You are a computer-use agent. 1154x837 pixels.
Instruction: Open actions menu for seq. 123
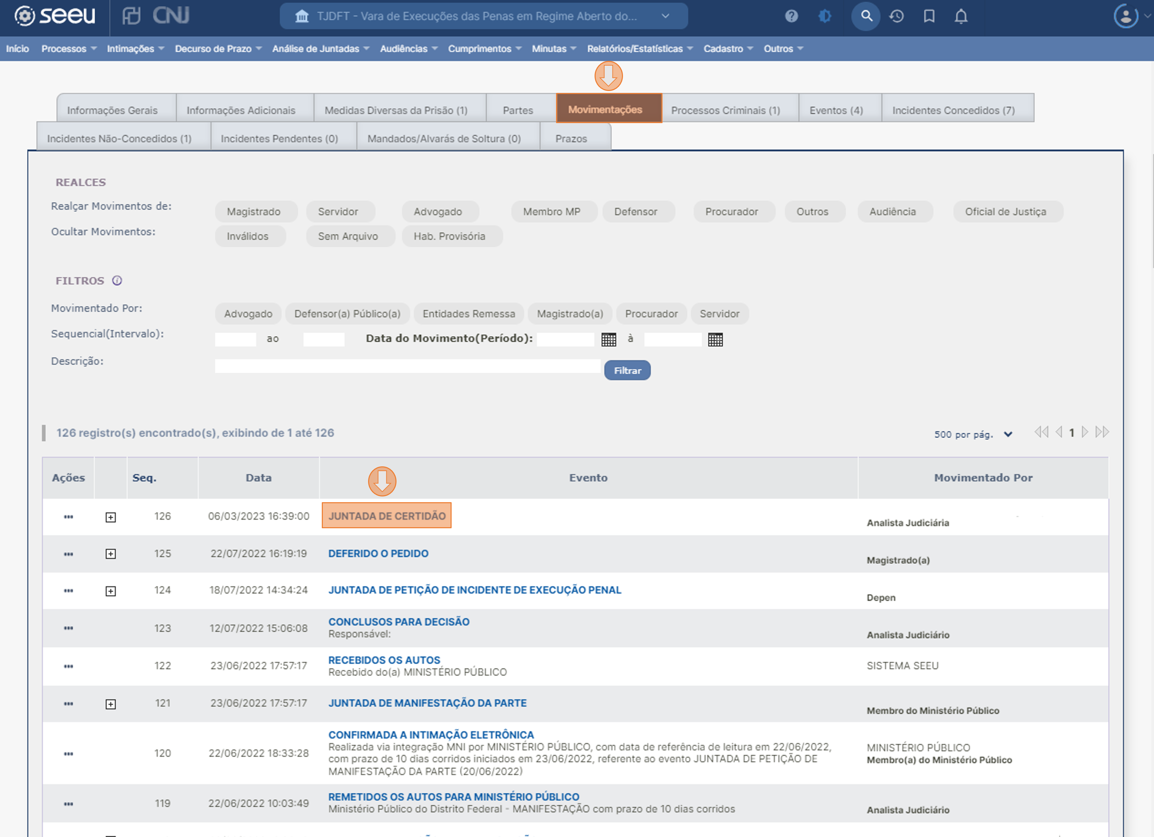pos(69,628)
